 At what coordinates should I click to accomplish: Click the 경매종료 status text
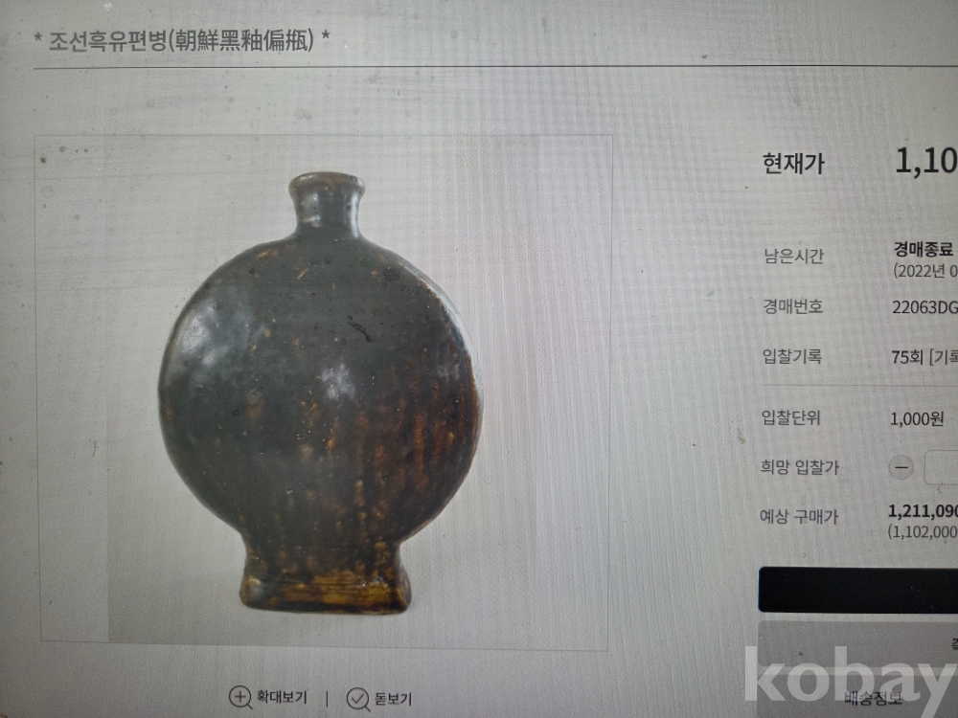click(924, 249)
